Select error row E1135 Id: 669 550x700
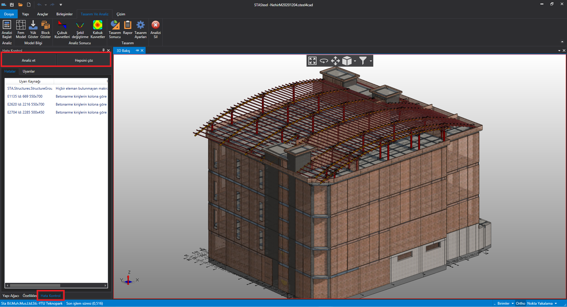567x307 pixels. click(x=56, y=96)
